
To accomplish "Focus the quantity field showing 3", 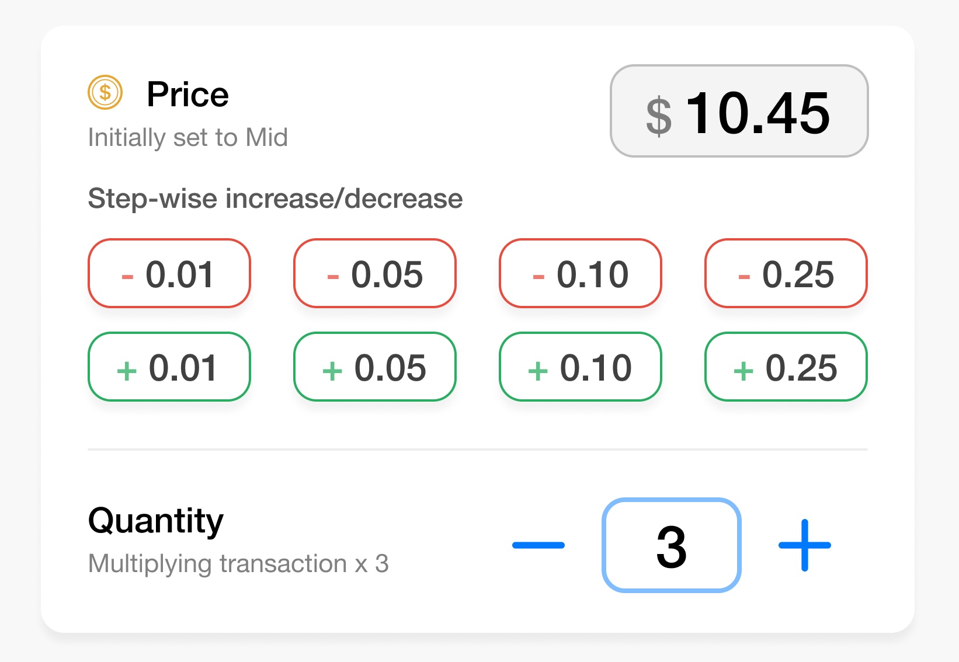I will point(672,545).
